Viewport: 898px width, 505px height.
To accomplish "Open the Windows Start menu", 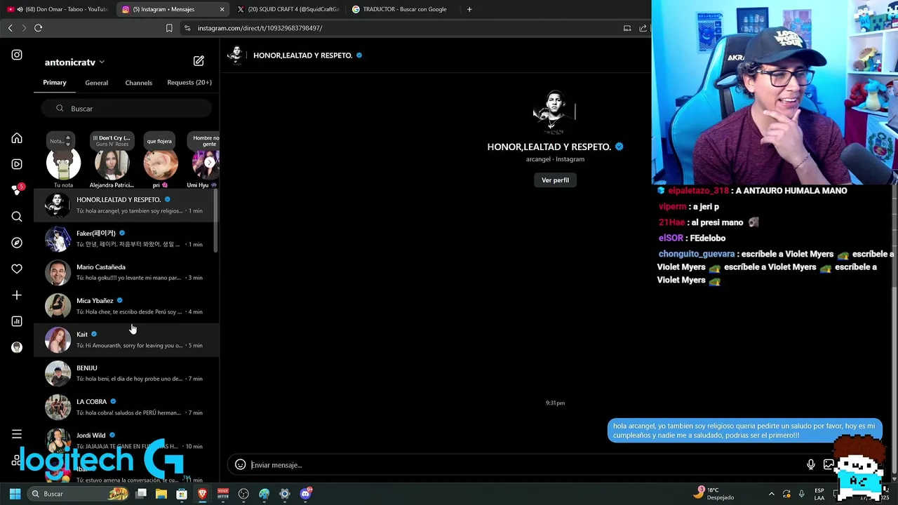I will click(x=15, y=494).
